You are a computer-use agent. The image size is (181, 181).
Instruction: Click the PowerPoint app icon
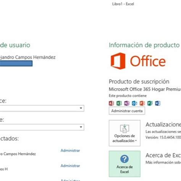[142, 103]
